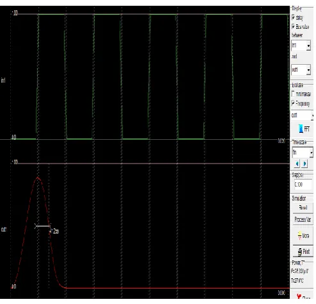Click the delay measurement marker on out1

click(x=43, y=226)
